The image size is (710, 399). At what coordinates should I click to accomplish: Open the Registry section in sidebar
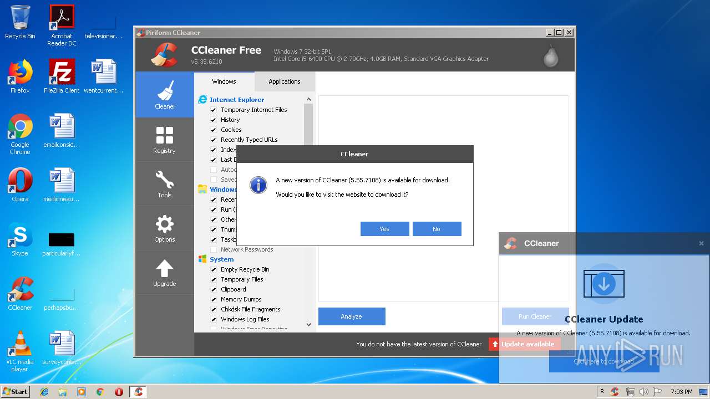[165, 140]
